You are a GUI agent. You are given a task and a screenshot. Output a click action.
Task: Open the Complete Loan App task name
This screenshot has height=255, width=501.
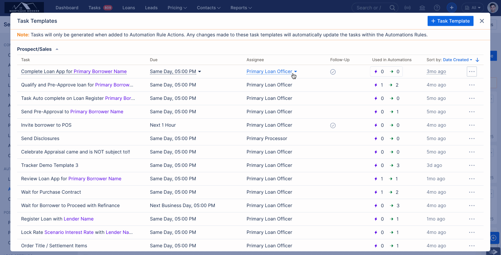(x=74, y=71)
